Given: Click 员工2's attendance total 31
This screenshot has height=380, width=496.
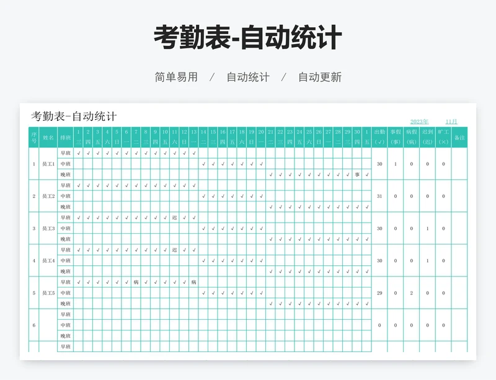Looking at the screenshot, I should pos(379,196).
